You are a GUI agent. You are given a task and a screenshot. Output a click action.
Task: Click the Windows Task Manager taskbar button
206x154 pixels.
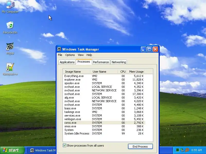pos(42,150)
